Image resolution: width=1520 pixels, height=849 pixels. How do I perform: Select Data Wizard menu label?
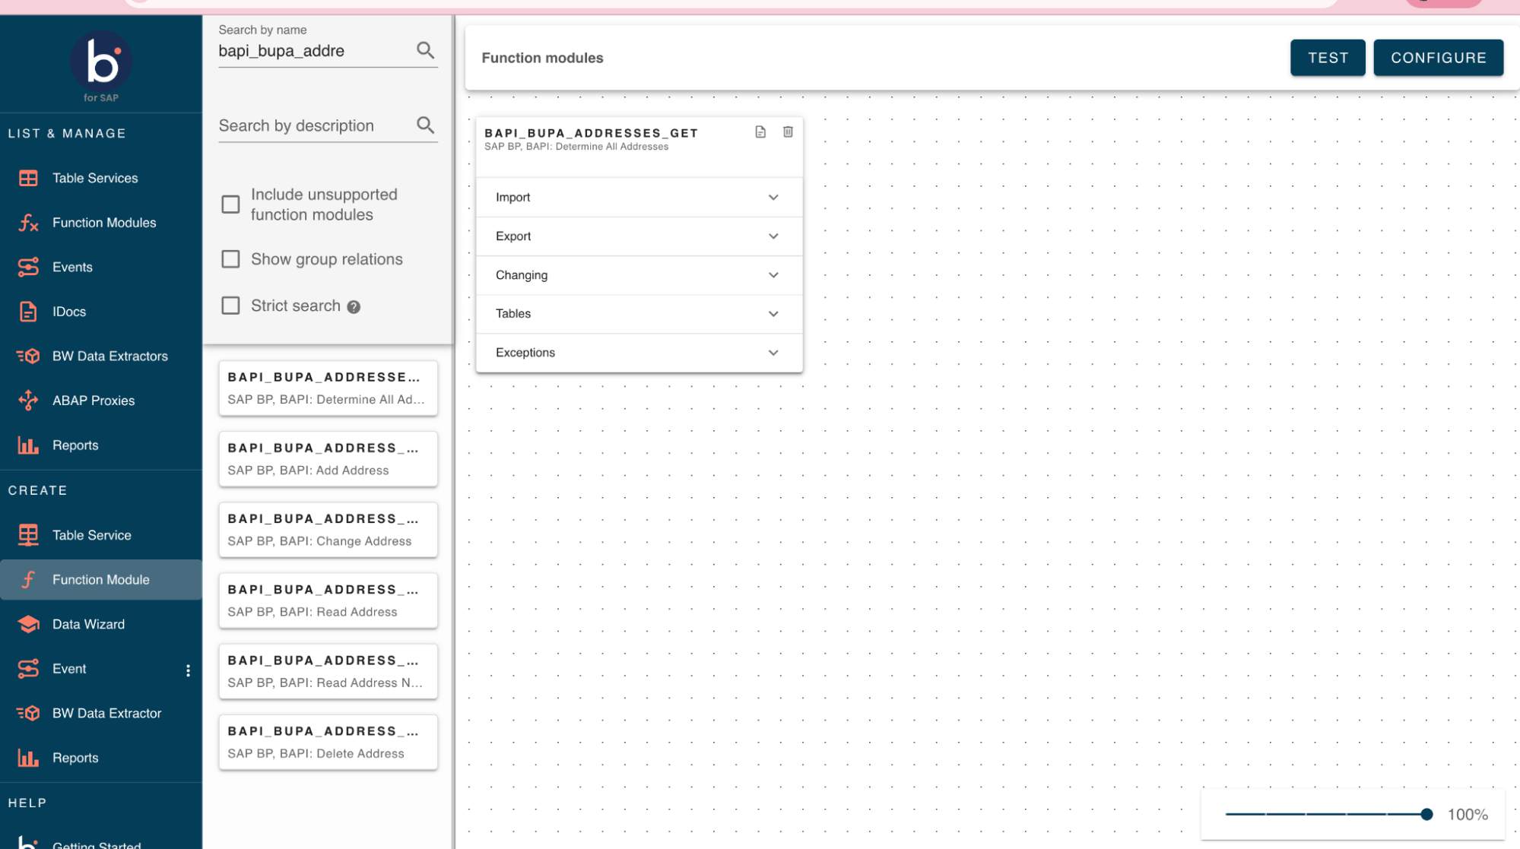[88, 624]
